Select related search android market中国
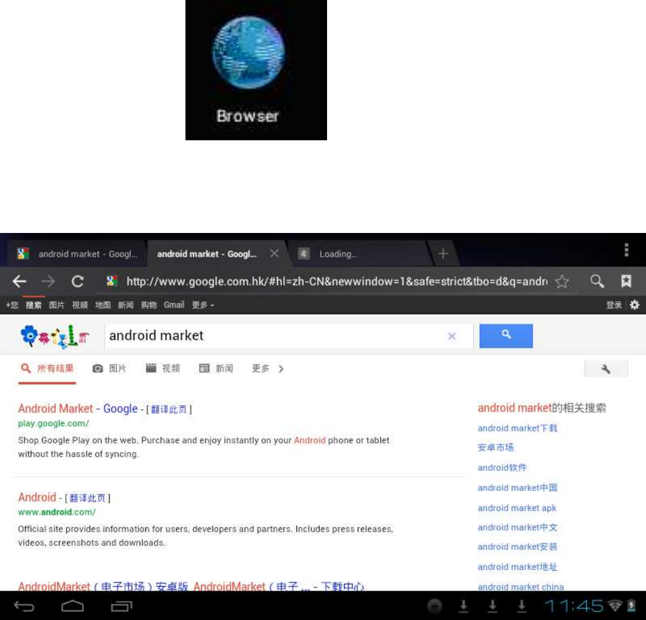 click(518, 488)
